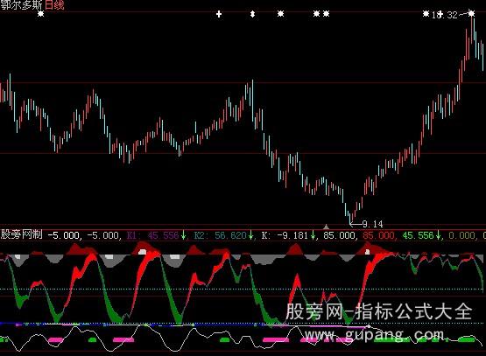Click the red 85.000 indicator value
486x356 pixels.
[x=378, y=235]
